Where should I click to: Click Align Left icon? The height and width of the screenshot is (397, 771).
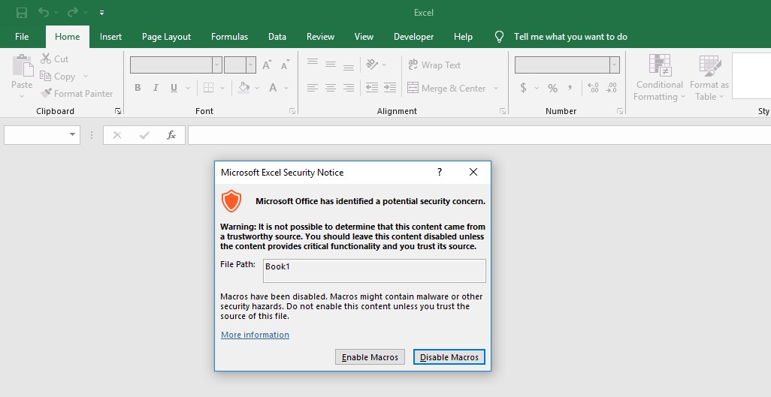pos(313,88)
